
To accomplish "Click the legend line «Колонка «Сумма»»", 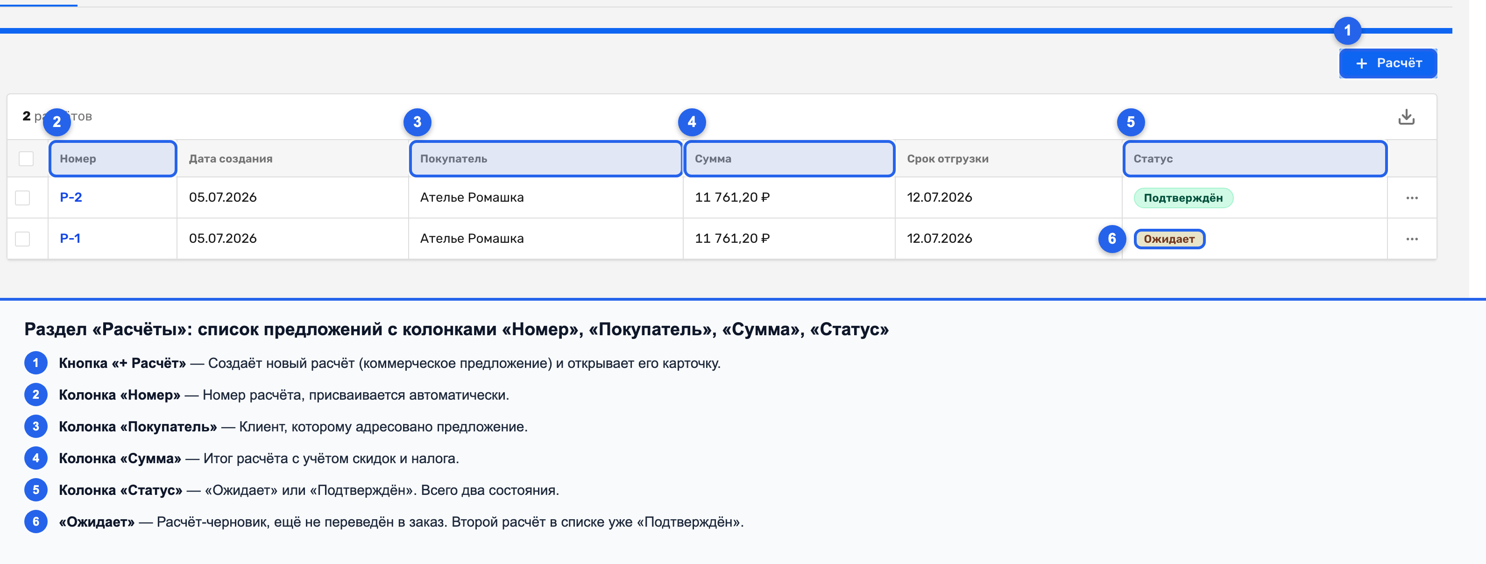I will [259, 458].
